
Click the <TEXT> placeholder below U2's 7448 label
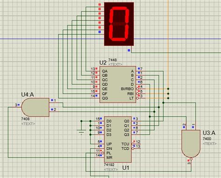coord(115,64)
